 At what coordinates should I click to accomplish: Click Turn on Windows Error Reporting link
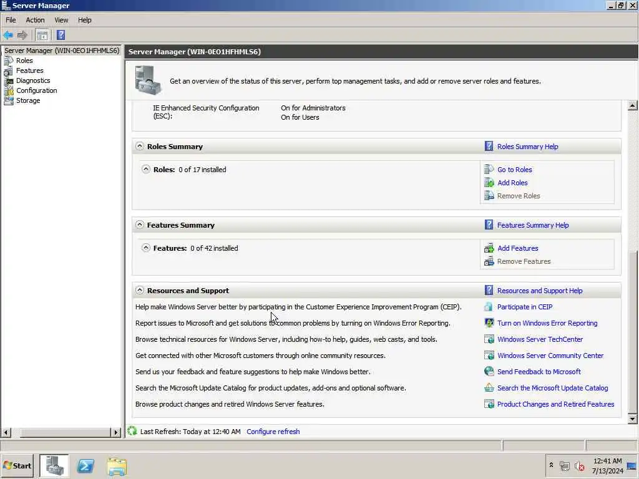(x=547, y=323)
